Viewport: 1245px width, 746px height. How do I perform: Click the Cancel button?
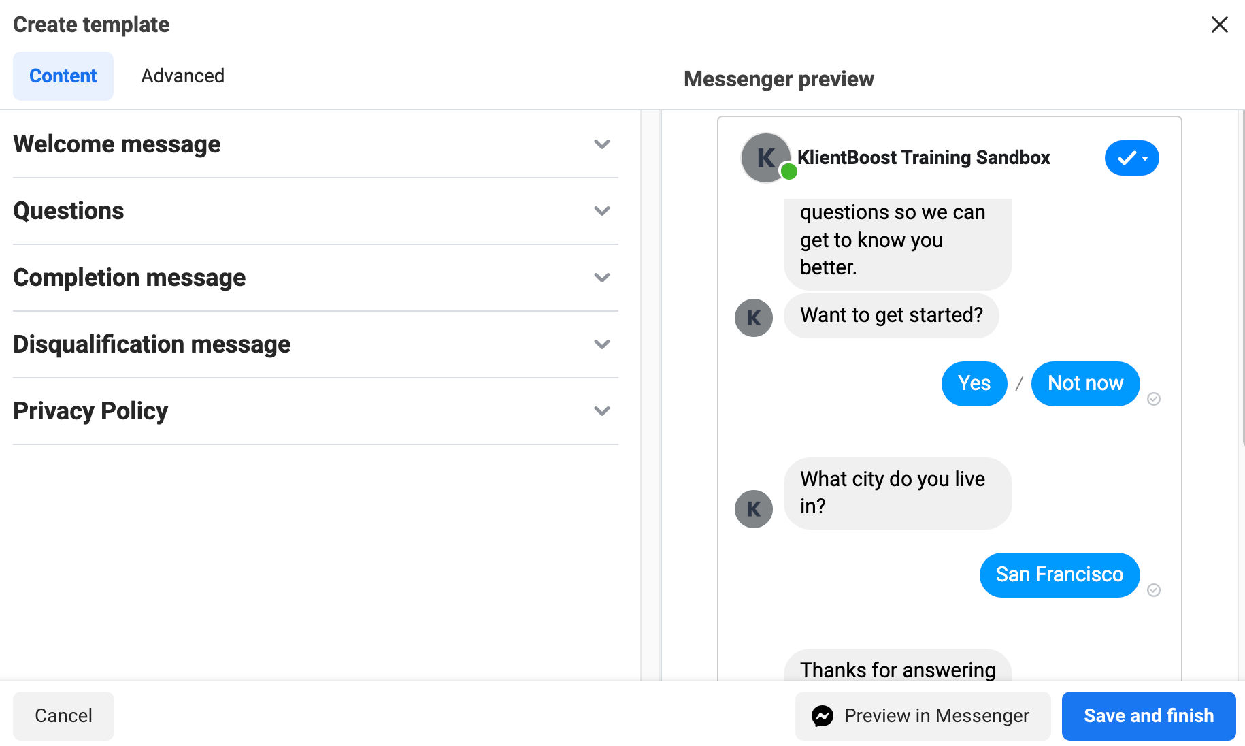tap(63, 716)
